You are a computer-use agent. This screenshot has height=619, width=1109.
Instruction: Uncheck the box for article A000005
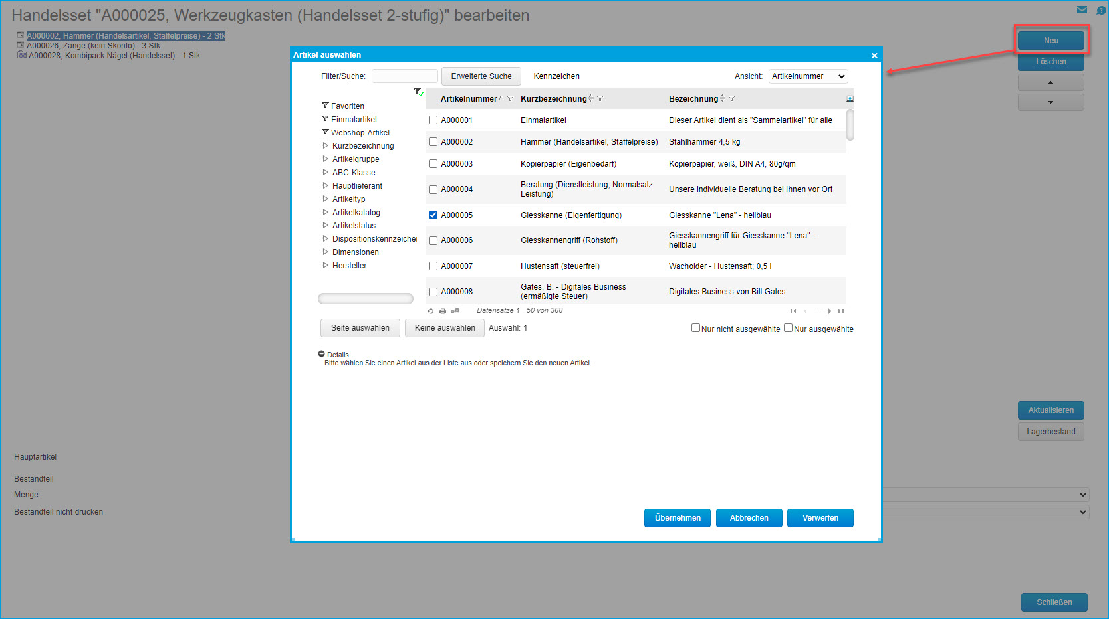433,215
